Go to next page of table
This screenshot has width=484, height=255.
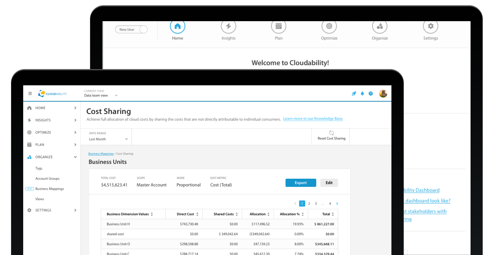click(x=337, y=204)
